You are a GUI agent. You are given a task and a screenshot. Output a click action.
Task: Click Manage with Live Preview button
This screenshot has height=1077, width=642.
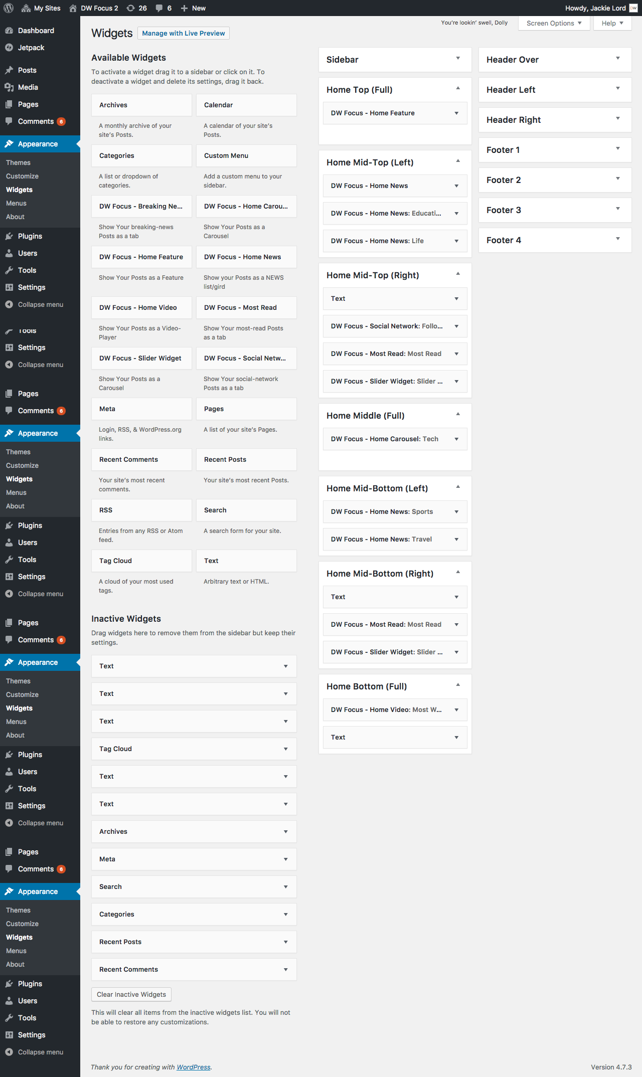184,33
